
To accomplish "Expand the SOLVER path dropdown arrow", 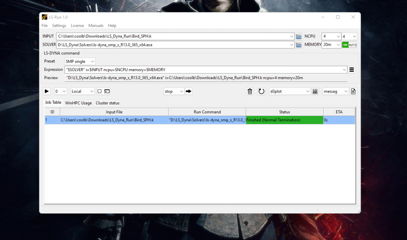I will pyautogui.click(x=291, y=45).
